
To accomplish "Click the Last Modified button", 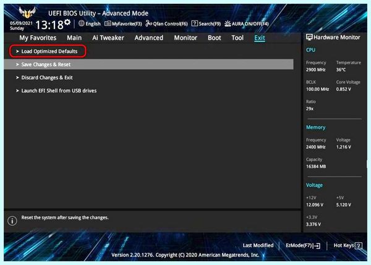I will tap(258, 245).
